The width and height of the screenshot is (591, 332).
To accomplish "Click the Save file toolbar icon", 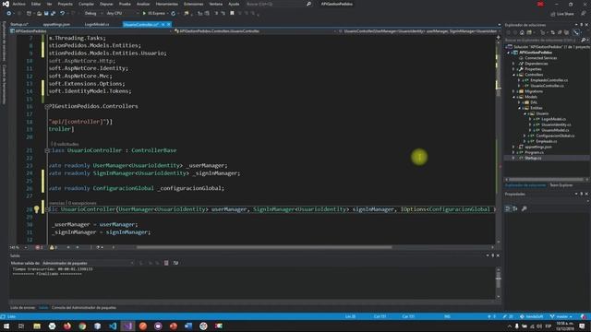I will [46, 13].
